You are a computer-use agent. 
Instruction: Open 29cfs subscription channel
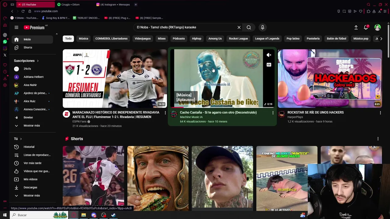(x=32, y=69)
